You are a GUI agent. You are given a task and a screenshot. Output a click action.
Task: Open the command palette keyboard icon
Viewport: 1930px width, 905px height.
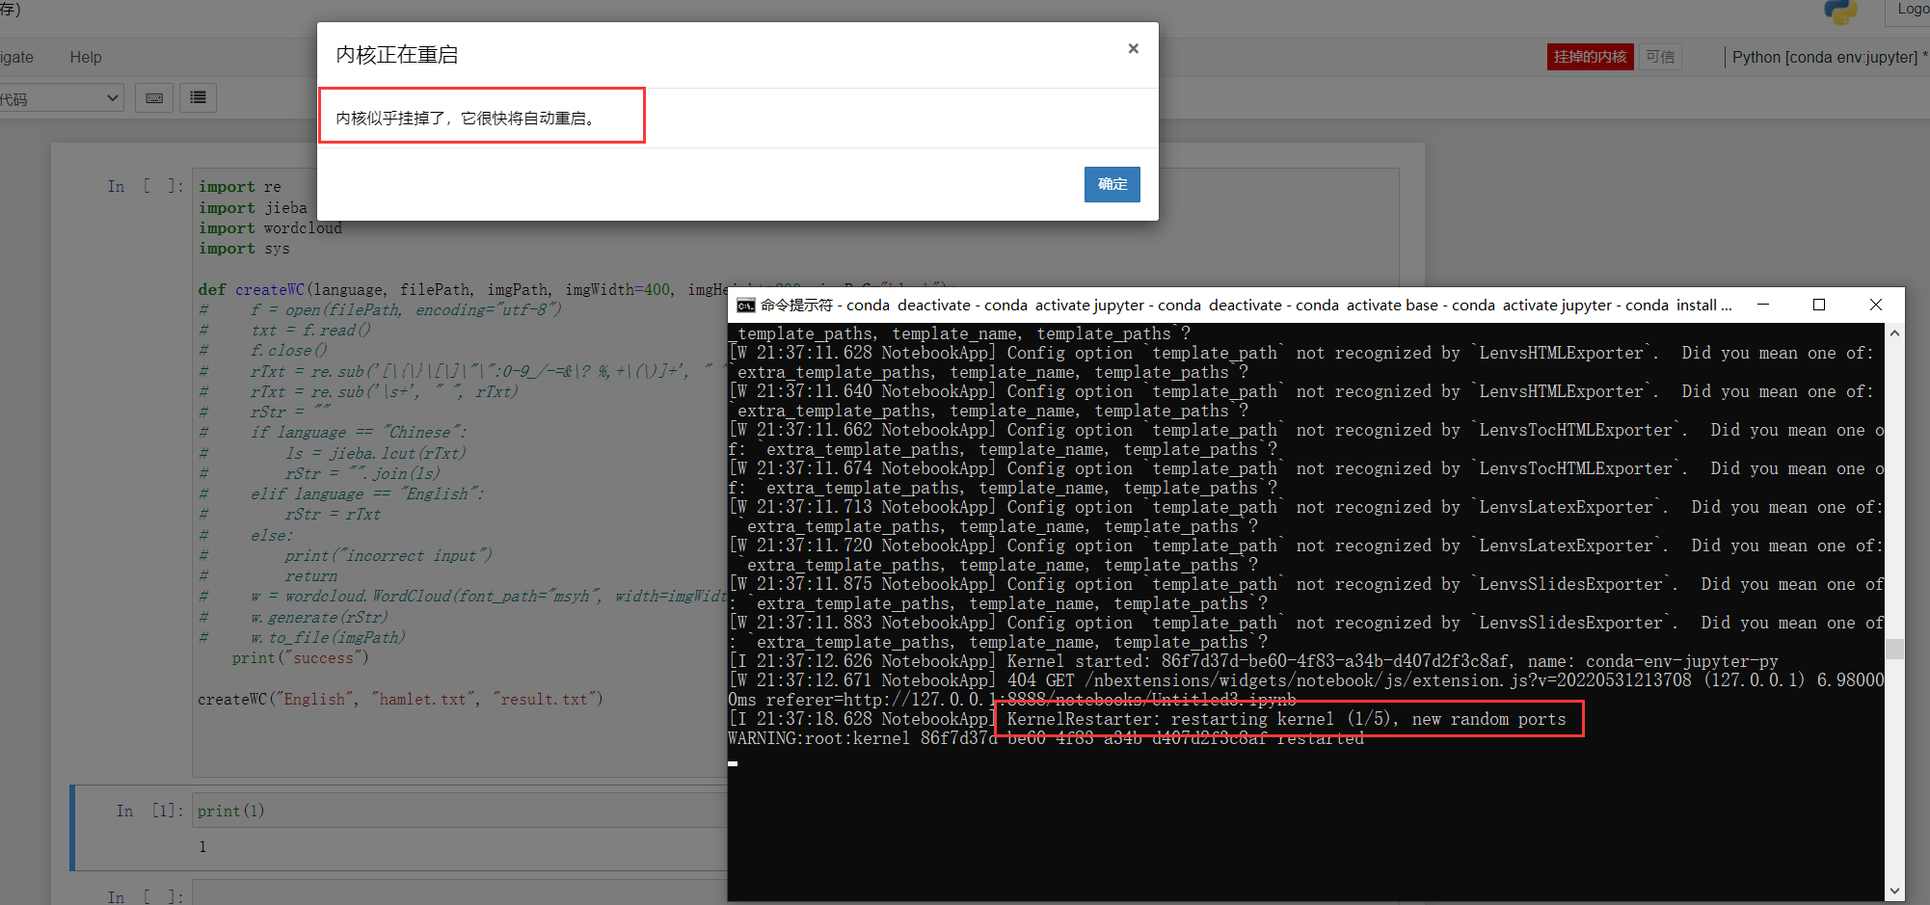click(x=154, y=97)
